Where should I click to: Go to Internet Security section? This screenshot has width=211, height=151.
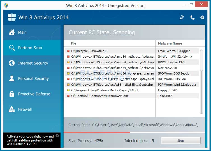click(32, 63)
